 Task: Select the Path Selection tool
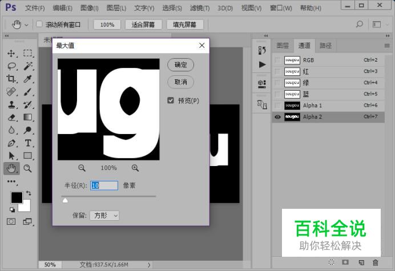coord(11,156)
